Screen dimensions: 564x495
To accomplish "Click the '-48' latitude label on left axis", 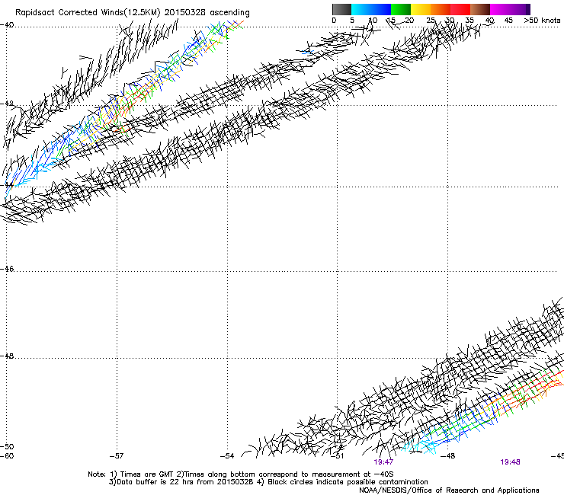I will pos(7,356).
